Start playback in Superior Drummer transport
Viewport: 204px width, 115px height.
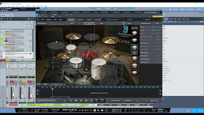pyautogui.click(x=81, y=101)
